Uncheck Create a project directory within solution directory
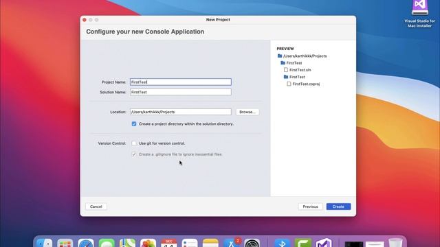 pos(134,123)
